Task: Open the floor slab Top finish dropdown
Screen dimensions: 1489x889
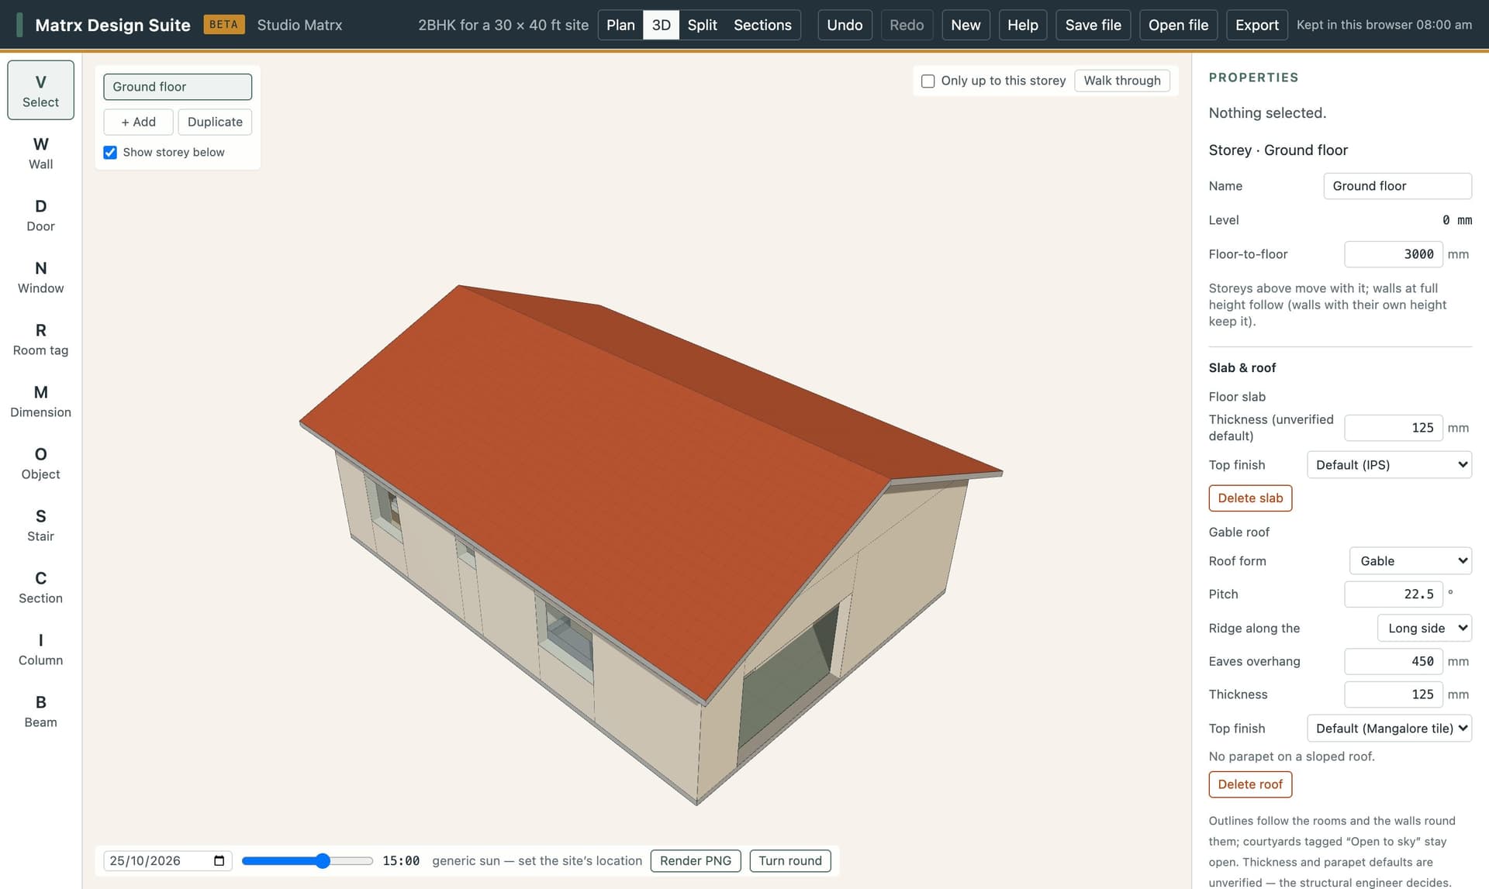Action: pos(1389,464)
